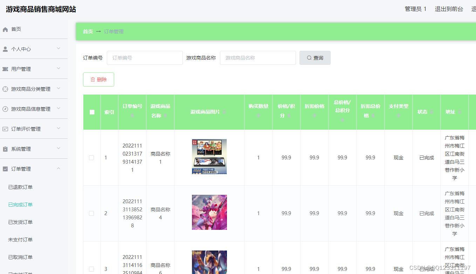This screenshot has height=274, width=476.
Task: Focus the 游戏商品名称 input field
Action: pos(258,58)
